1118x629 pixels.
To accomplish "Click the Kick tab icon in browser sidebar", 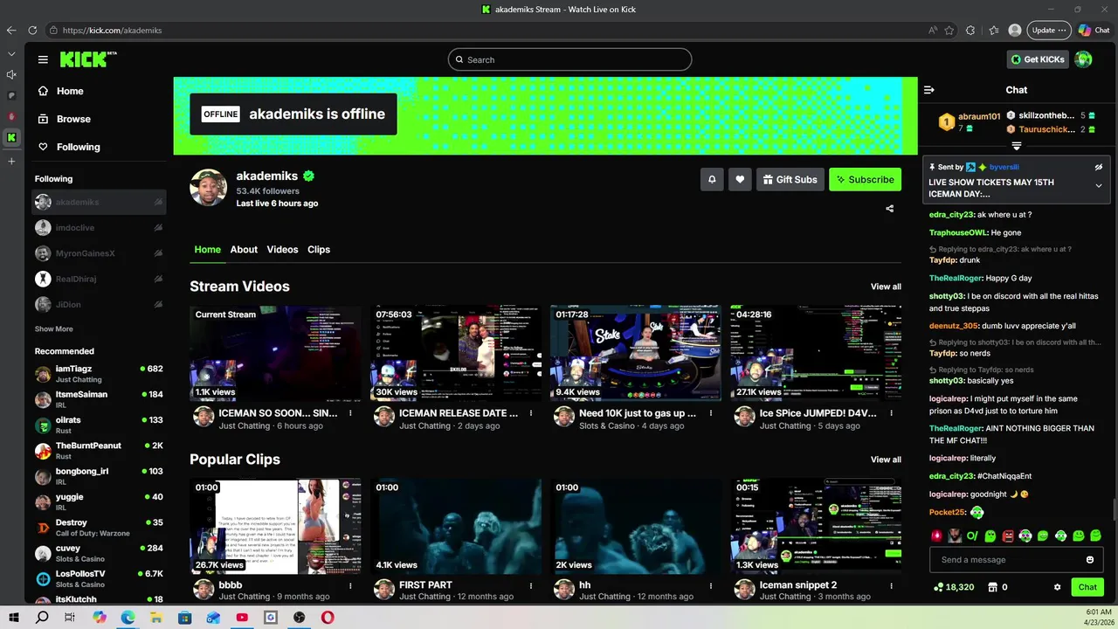I will (11, 137).
